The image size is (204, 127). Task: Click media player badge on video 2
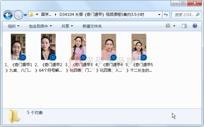click(53, 57)
